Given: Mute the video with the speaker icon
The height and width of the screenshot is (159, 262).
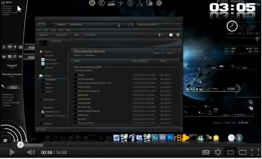Looking at the screenshot, I should coord(31,152).
